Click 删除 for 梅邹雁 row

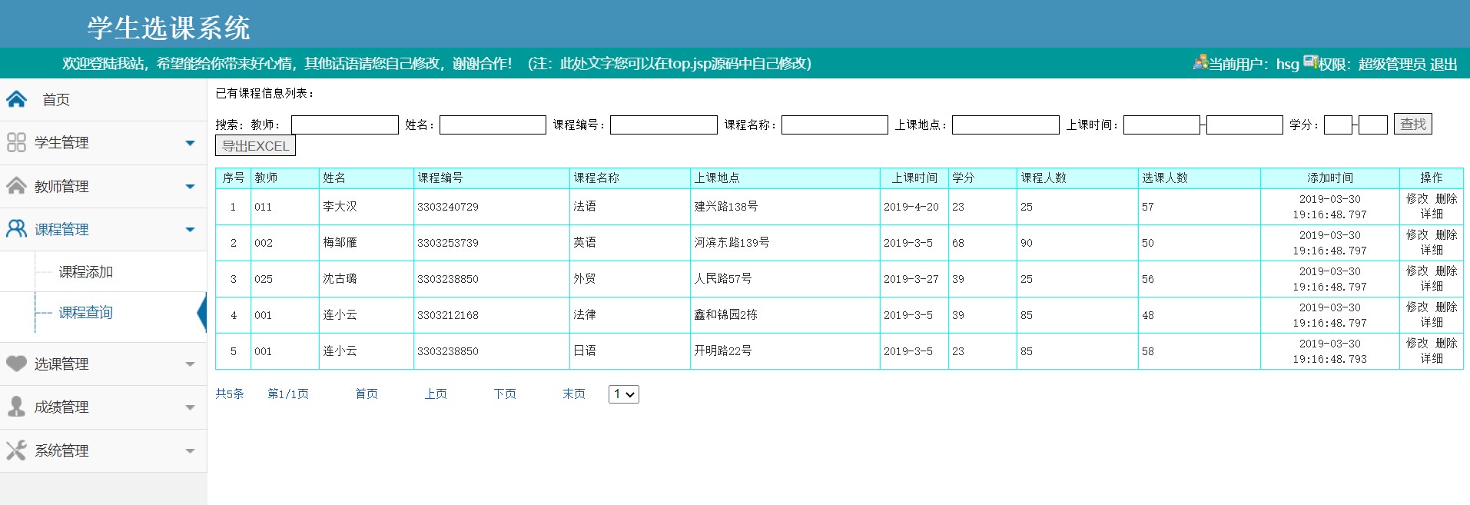(1446, 234)
